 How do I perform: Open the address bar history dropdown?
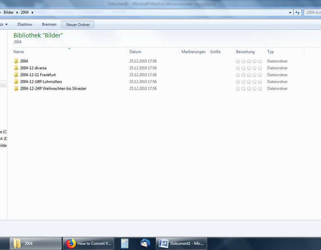[290, 12]
